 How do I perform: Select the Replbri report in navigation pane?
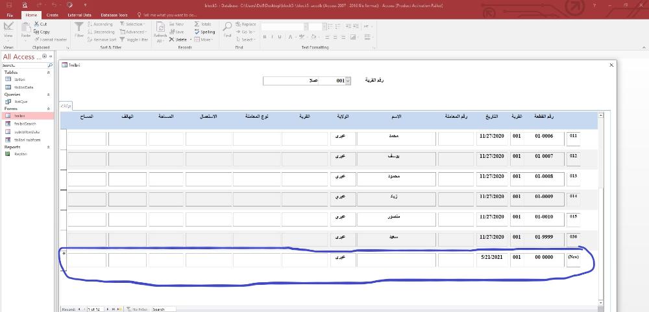point(20,154)
